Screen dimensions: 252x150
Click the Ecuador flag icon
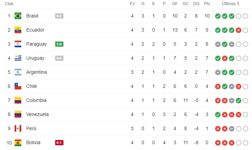pos(18,30)
